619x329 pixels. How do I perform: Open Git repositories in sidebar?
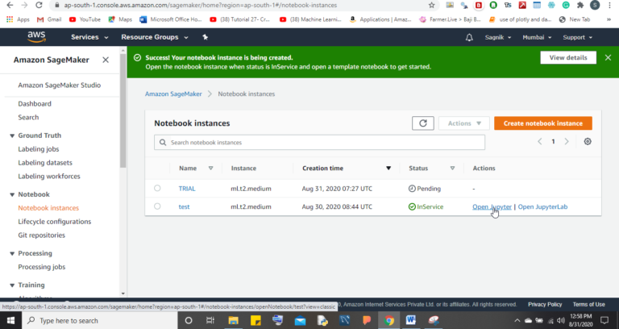pyautogui.click(x=41, y=235)
